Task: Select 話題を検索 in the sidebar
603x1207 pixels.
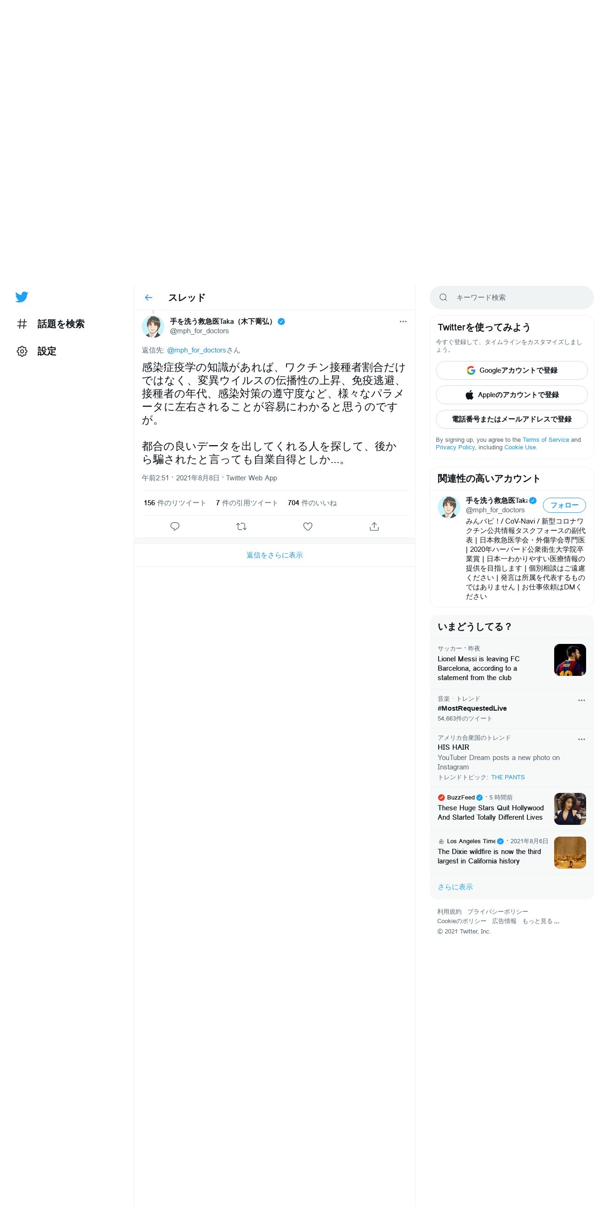Action: tap(61, 324)
